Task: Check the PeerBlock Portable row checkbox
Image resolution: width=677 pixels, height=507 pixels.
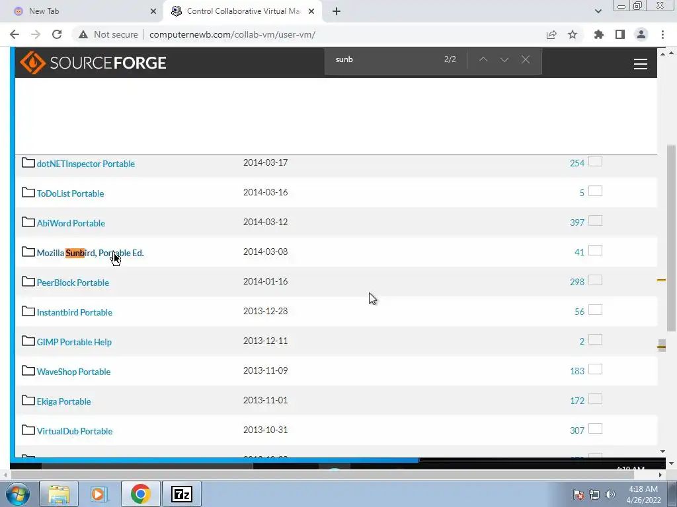Action: pyautogui.click(x=596, y=280)
